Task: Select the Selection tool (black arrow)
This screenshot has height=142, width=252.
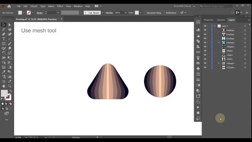Action: tap(4, 24)
